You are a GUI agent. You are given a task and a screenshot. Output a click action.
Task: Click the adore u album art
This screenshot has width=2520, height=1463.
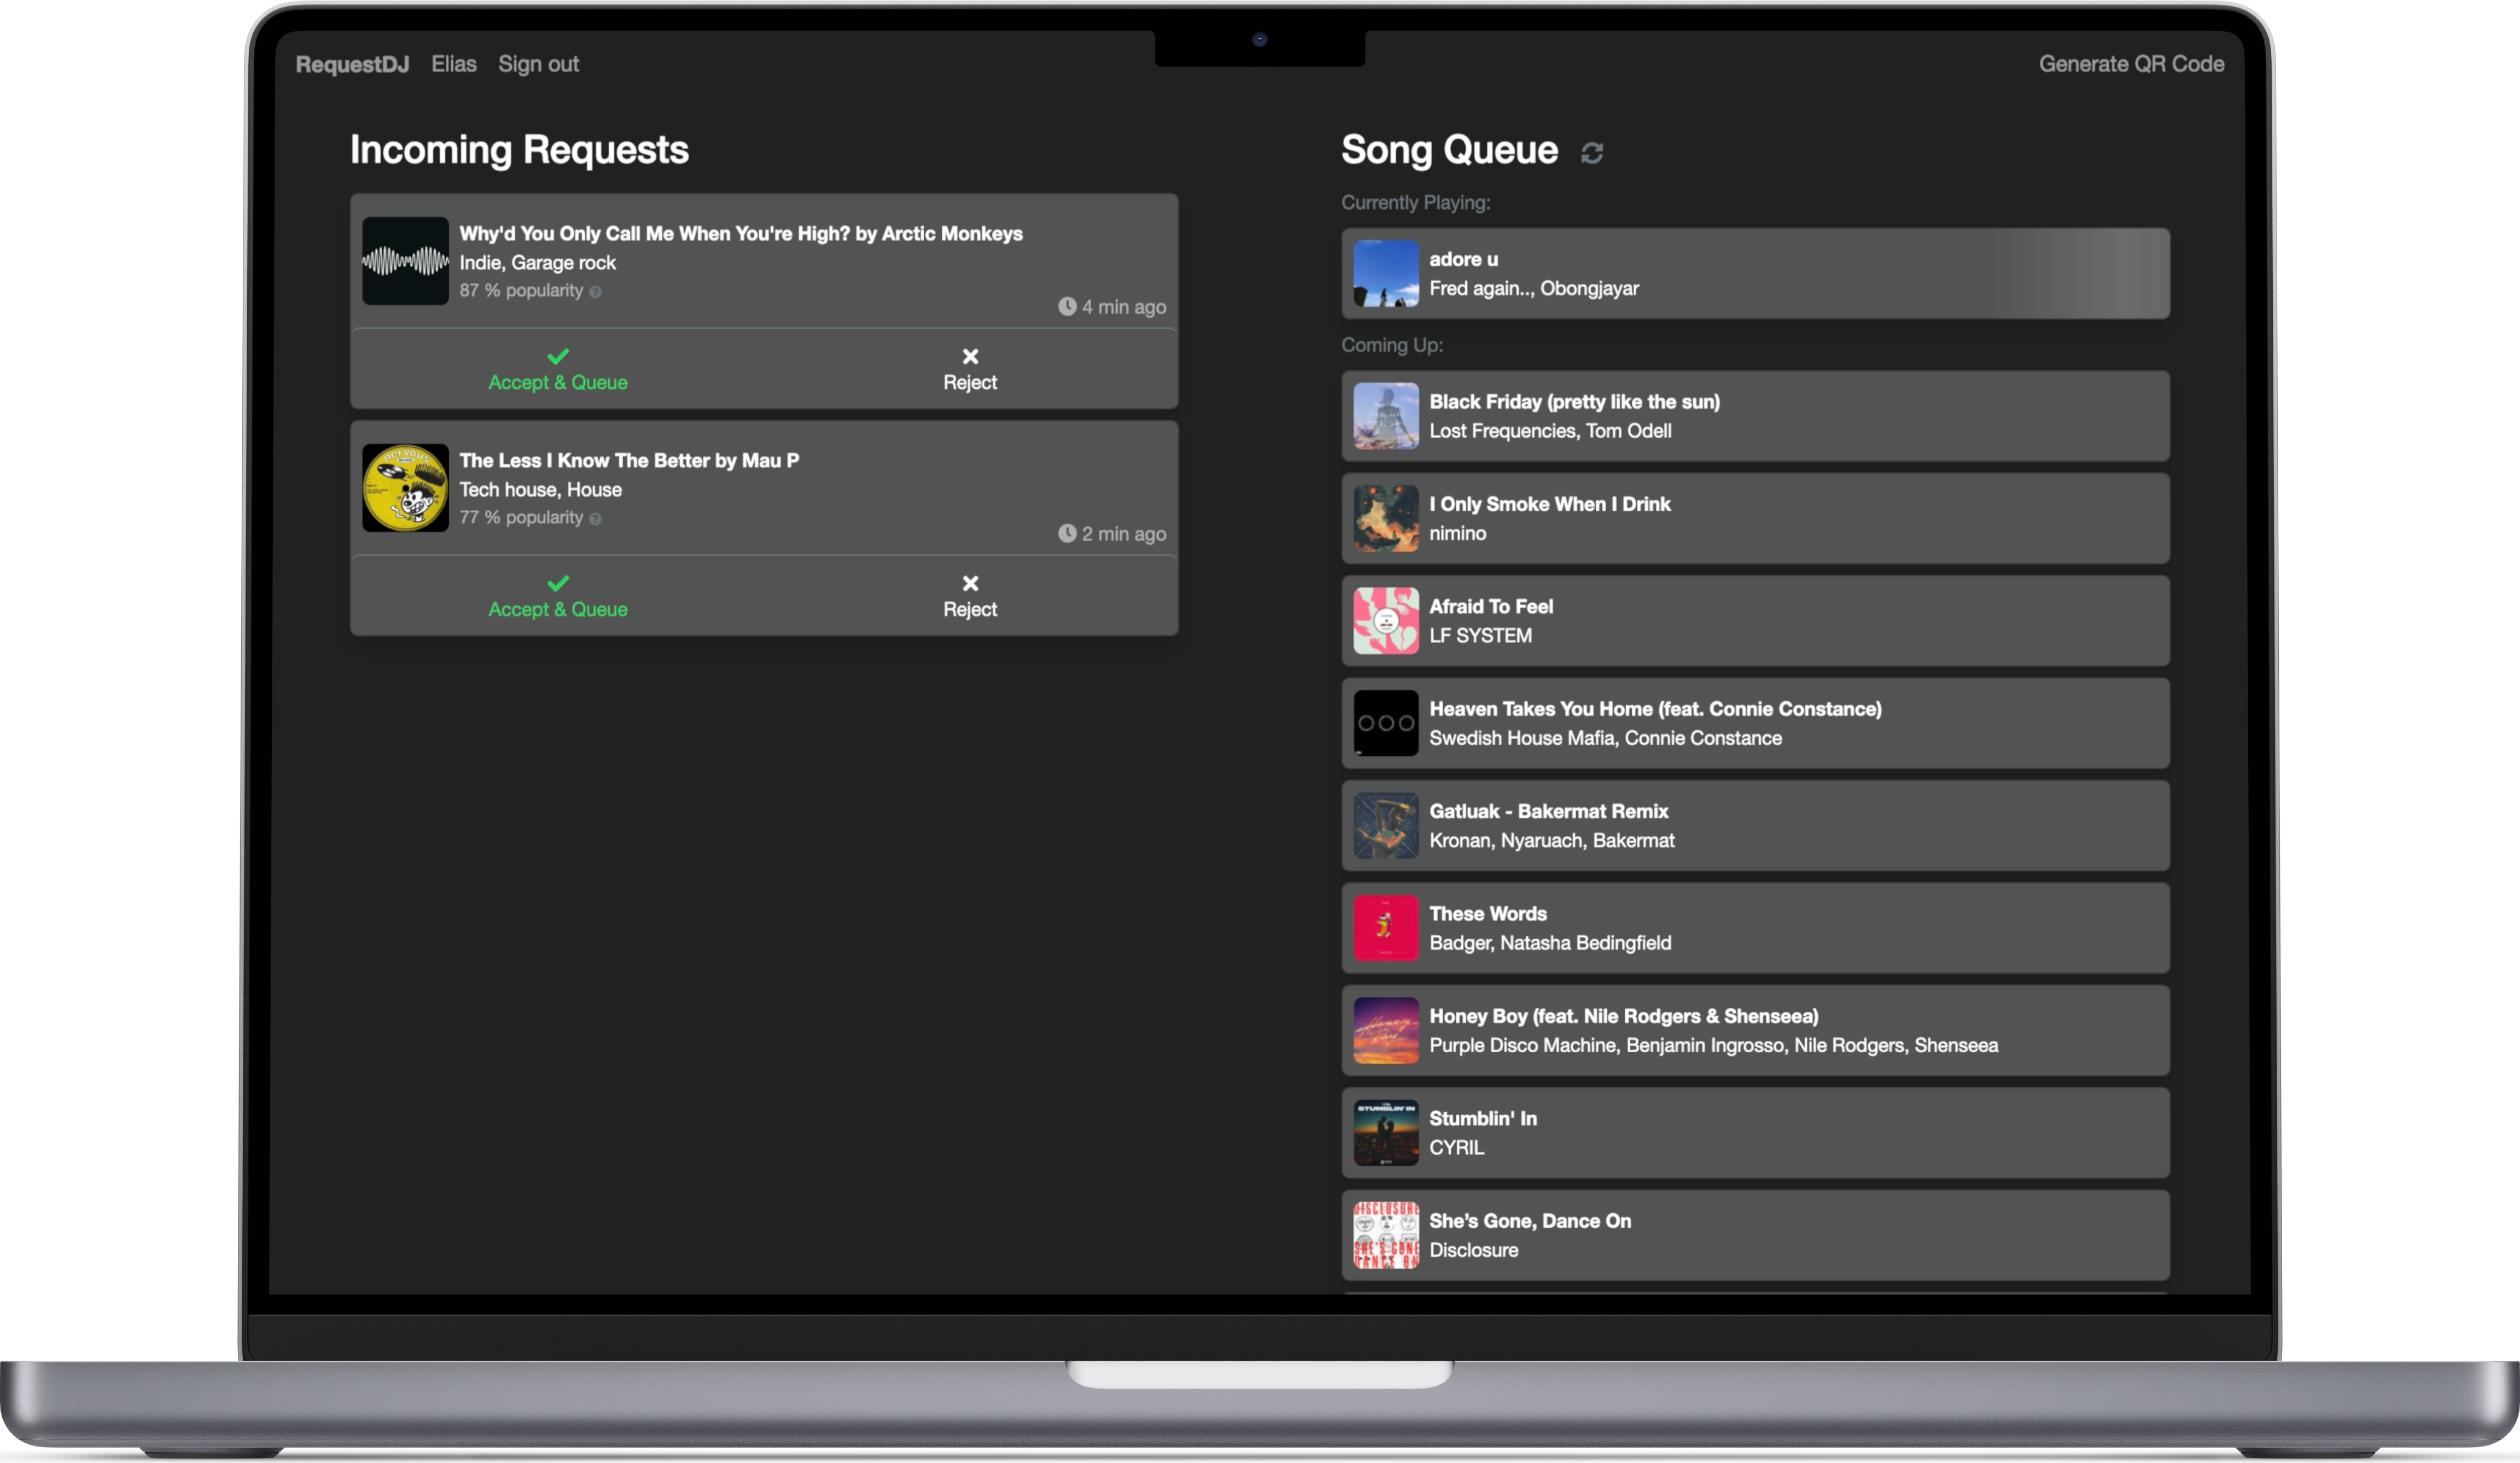(1386, 273)
